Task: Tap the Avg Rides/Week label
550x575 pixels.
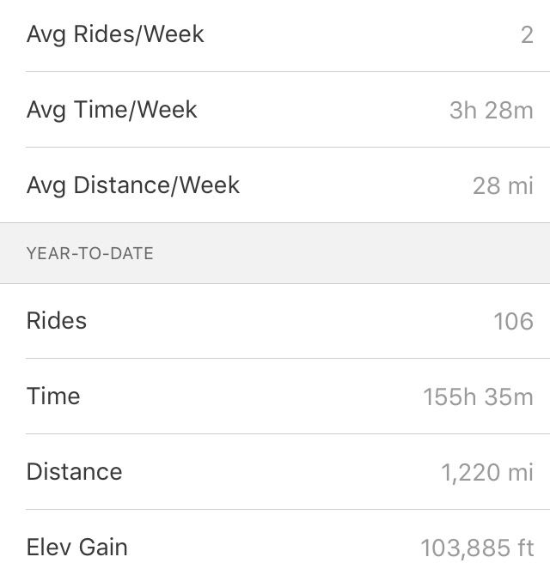Action: [x=115, y=35]
